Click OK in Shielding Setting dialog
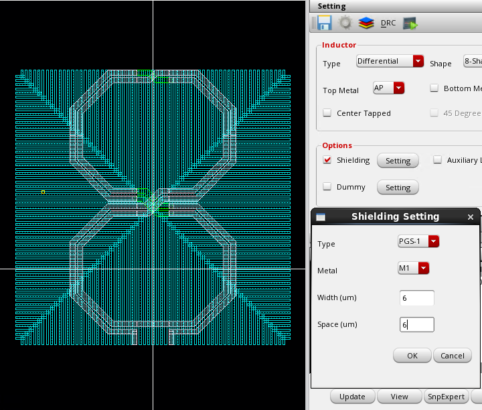 [412, 356]
